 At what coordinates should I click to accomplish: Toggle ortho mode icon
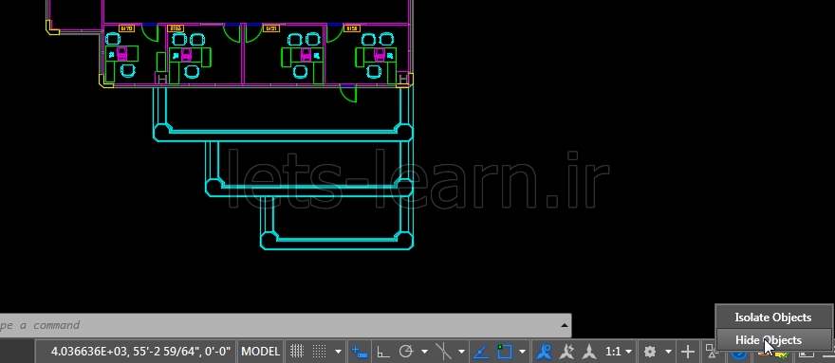pos(382,352)
